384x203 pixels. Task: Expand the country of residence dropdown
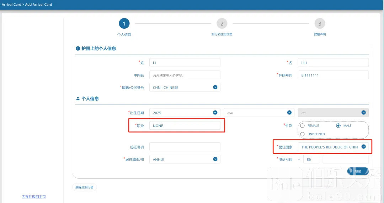click(x=333, y=147)
